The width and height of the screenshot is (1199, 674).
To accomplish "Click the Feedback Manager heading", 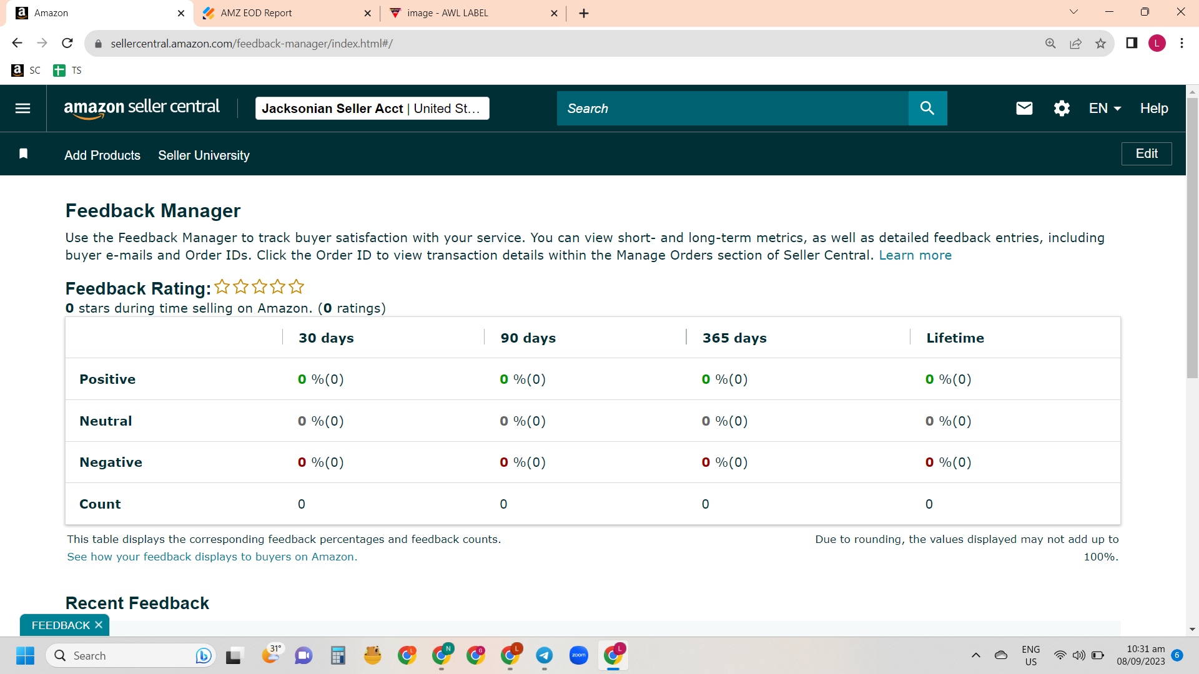I will pos(153,211).
